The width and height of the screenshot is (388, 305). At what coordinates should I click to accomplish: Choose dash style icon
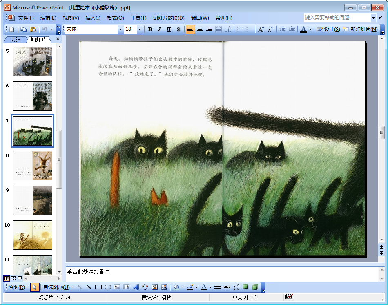click(227, 287)
